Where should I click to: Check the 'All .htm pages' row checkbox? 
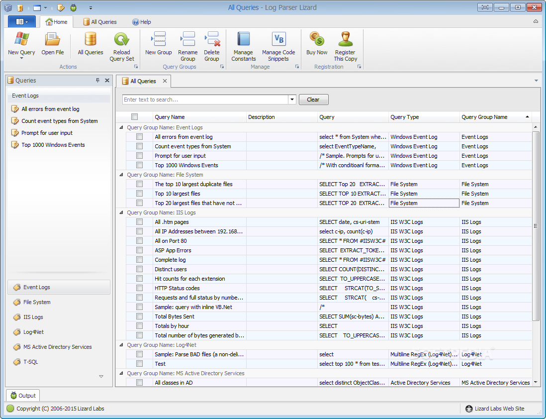pyautogui.click(x=139, y=222)
